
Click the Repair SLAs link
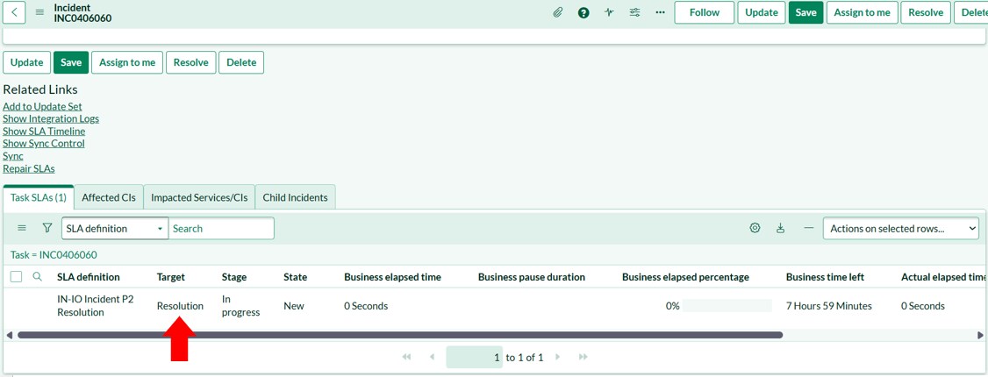tap(29, 168)
